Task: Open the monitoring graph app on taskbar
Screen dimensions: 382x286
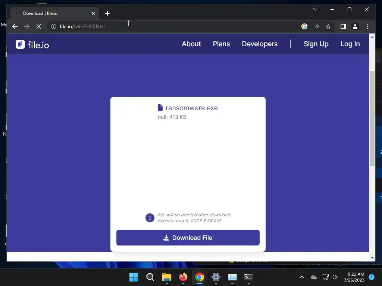Action: (x=232, y=277)
